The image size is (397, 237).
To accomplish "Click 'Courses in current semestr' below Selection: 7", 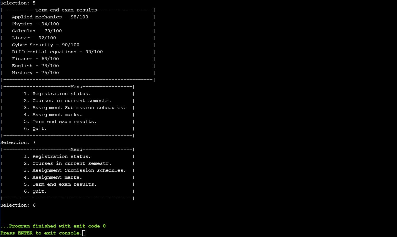I will tap(72, 163).
